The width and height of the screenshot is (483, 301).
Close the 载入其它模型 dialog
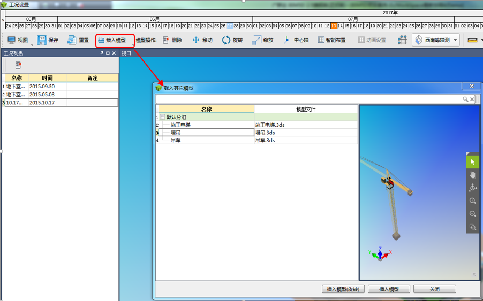point(471,87)
